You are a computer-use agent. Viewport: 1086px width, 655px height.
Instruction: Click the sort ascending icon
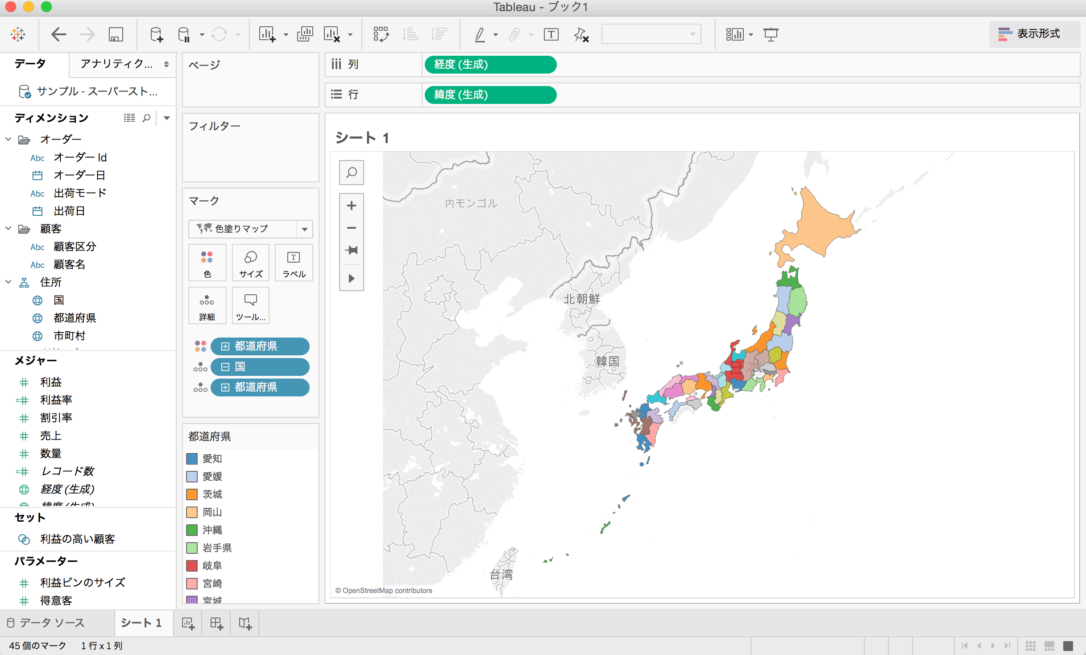pyautogui.click(x=410, y=34)
